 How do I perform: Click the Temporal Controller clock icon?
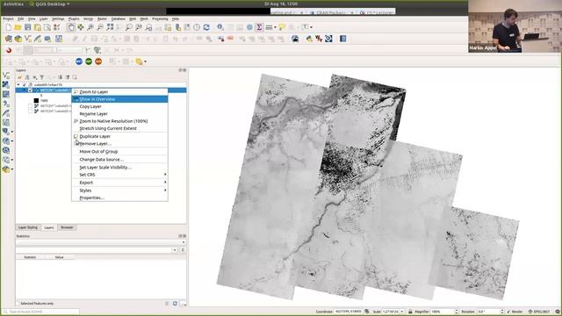click(x=197, y=27)
